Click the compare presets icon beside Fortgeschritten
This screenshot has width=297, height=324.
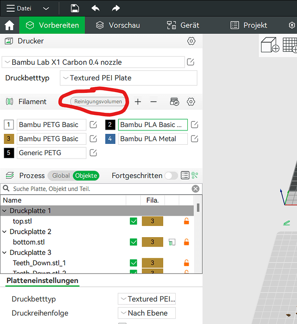[x=195, y=175]
